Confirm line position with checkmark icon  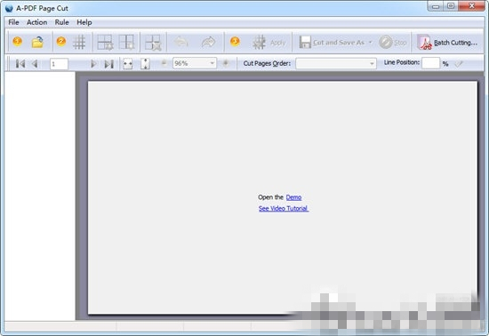(x=458, y=64)
